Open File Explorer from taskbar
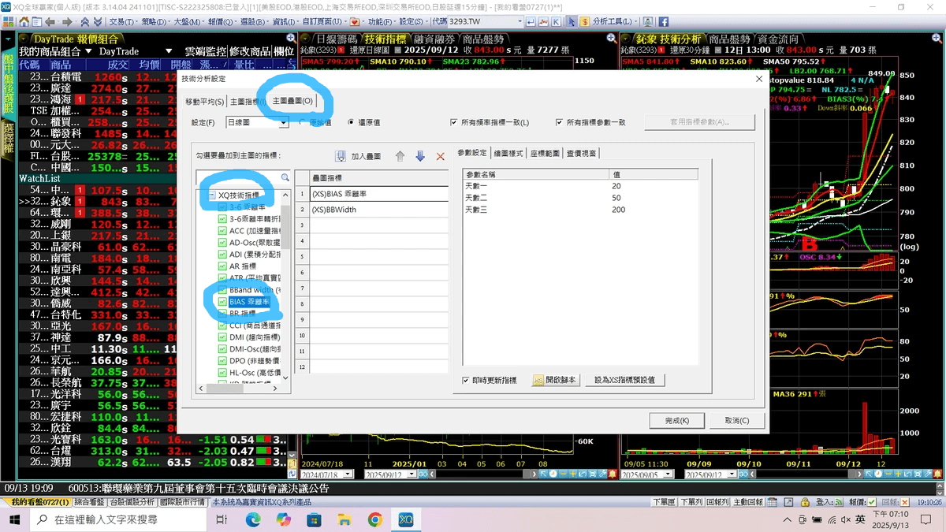Viewport: 946px width, 532px height. [345, 519]
